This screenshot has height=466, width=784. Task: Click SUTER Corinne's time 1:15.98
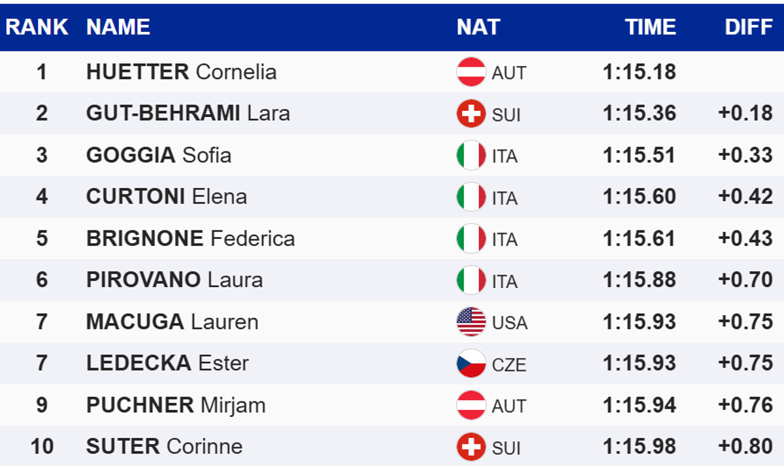point(639,447)
